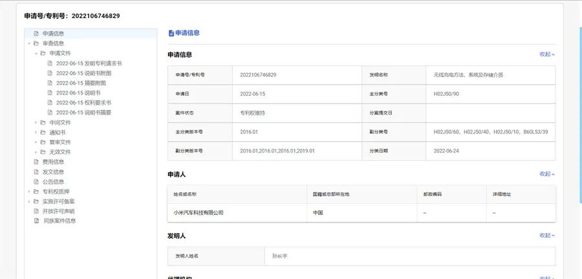
Task: Expand the 中间文件 folder arrow
Action: [x=36, y=122]
